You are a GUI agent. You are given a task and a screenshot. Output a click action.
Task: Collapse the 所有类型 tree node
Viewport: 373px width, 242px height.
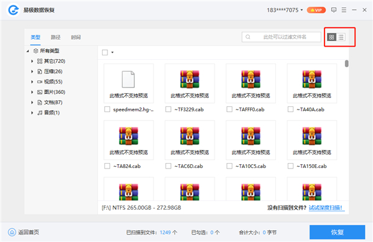pos(27,51)
